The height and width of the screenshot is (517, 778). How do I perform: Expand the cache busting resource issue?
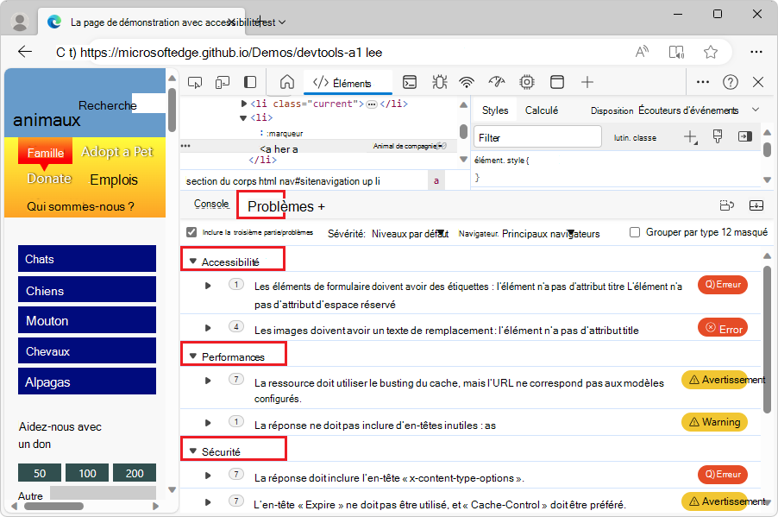tap(208, 381)
